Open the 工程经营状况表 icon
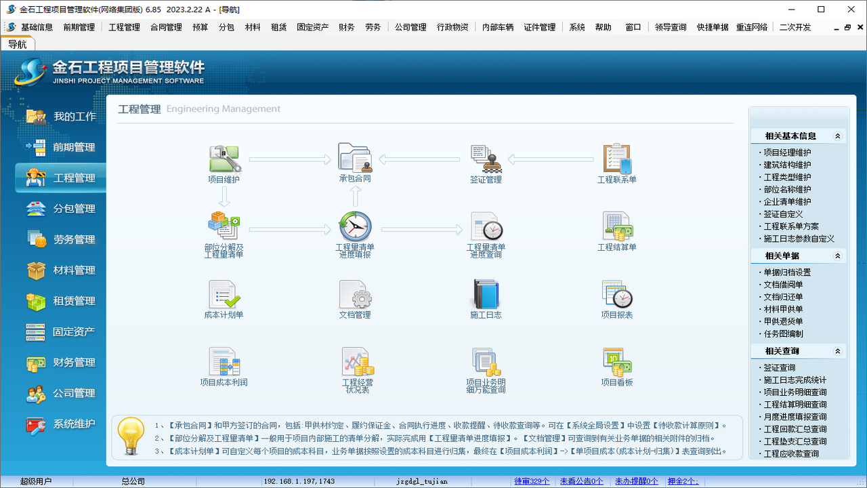The width and height of the screenshot is (867, 488). [x=357, y=361]
